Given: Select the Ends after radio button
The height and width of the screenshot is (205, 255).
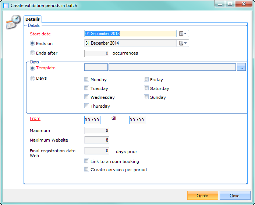Looking at the screenshot, I should click(32, 53).
